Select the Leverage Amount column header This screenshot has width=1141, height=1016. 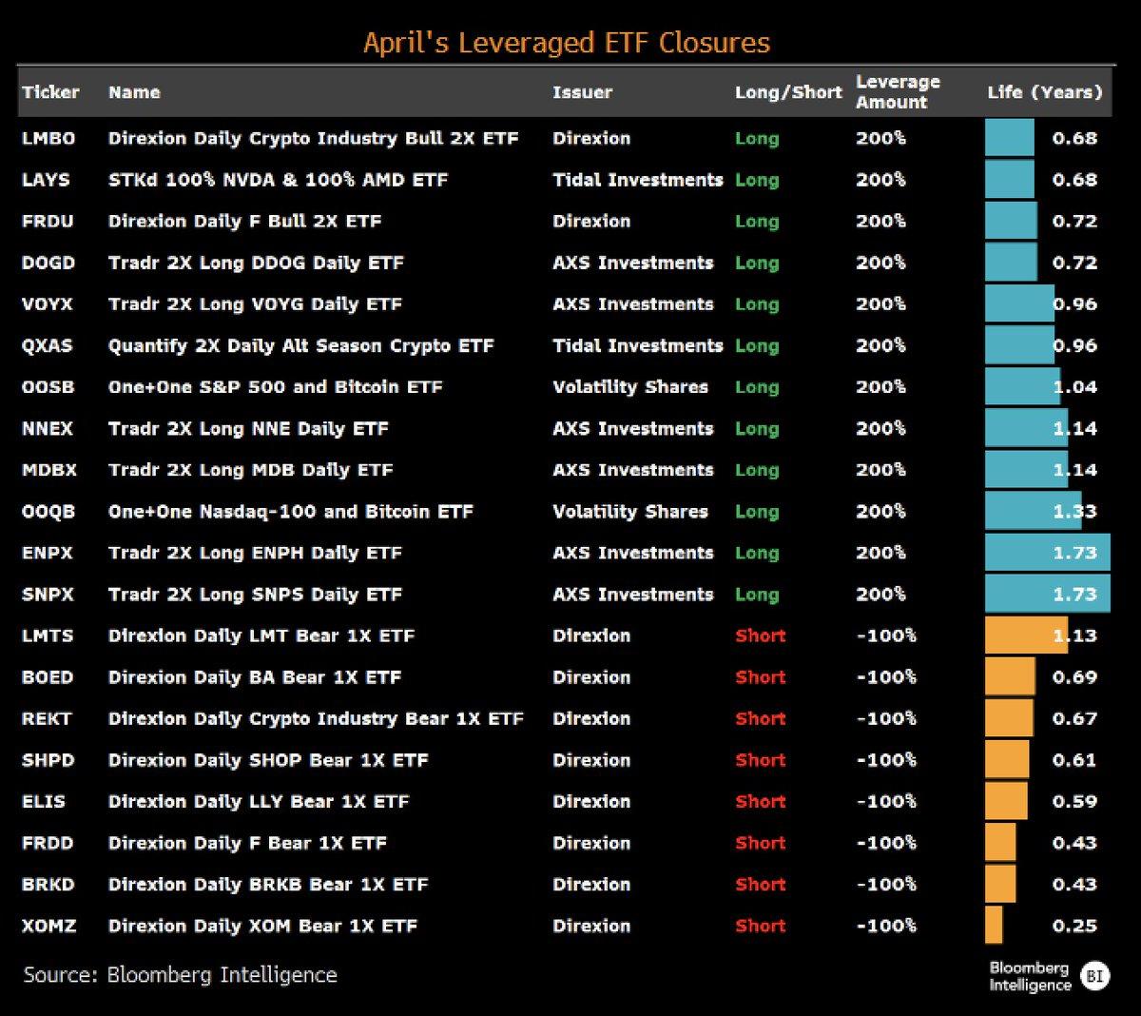(x=898, y=92)
